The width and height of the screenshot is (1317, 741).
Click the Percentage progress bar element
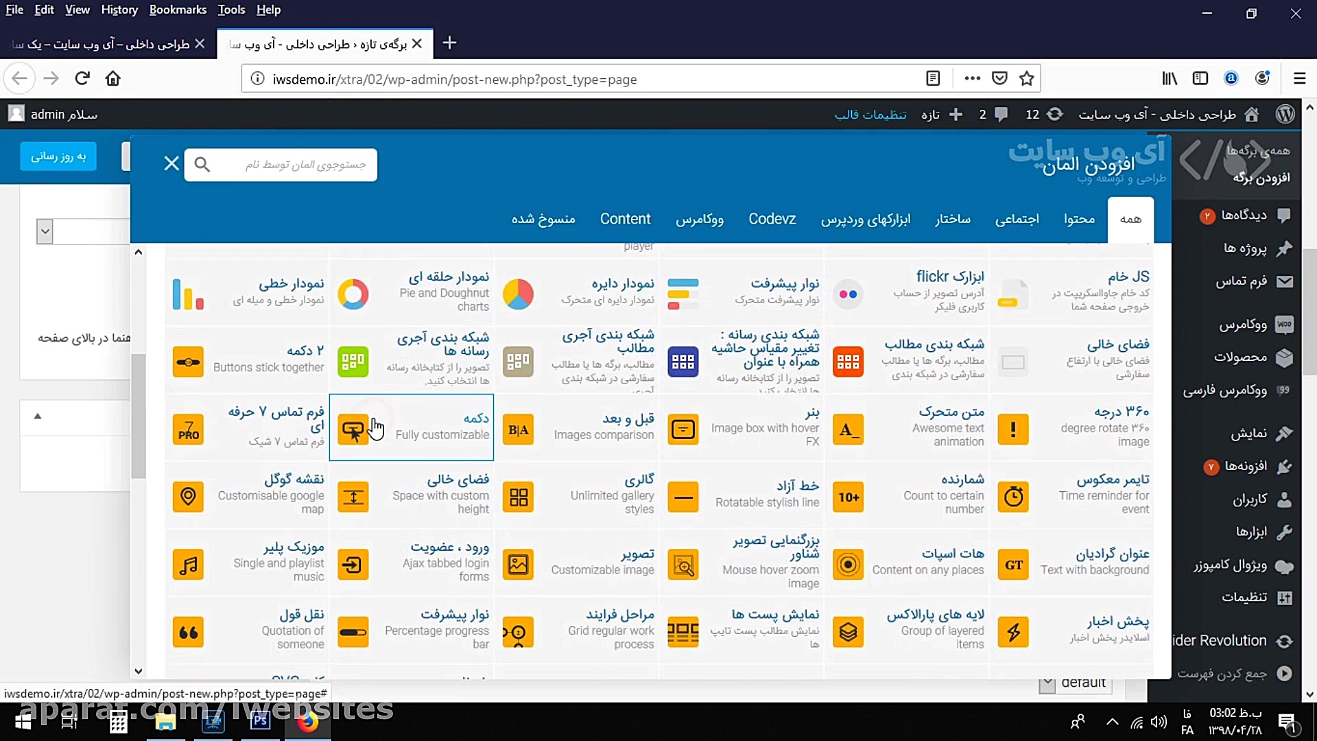(x=412, y=631)
